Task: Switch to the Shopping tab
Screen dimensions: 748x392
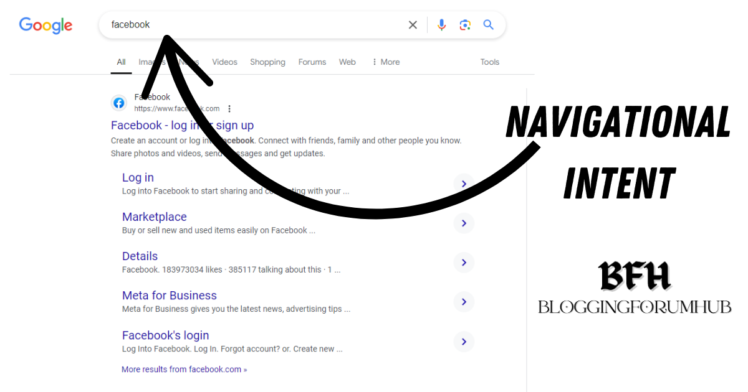Action: pos(267,62)
